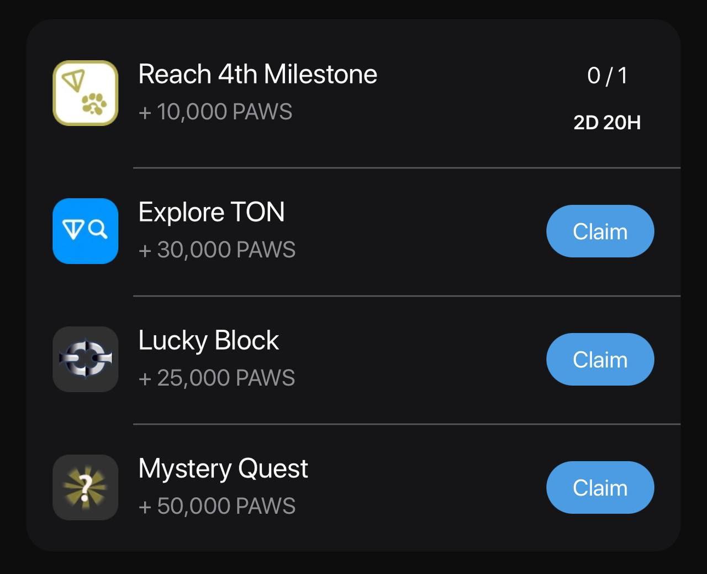The width and height of the screenshot is (707, 574).
Task: Tap the blue Explore TON icon
Action: tap(86, 231)
